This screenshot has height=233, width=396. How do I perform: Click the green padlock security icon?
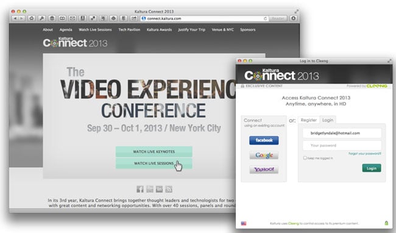point(386,223)
